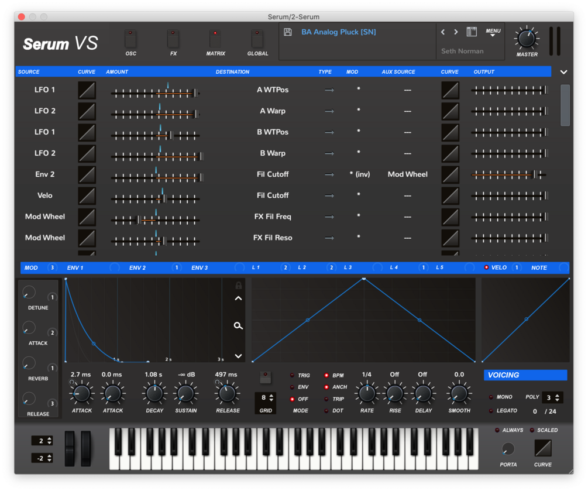The height and width of the screenshot is (491, 588).
Task: Click the pitch bend wheel
Action: [70, 449]
